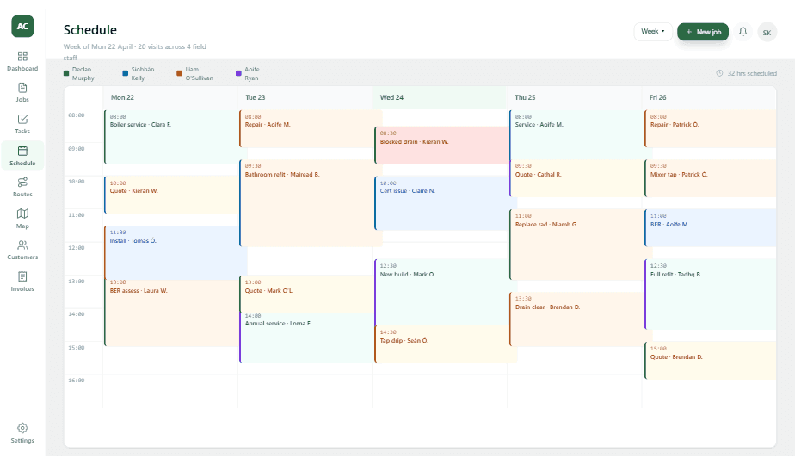Open Service · Aoife M. visit
The width and height of the screenshot is (795, 465).
click(576, 135)
